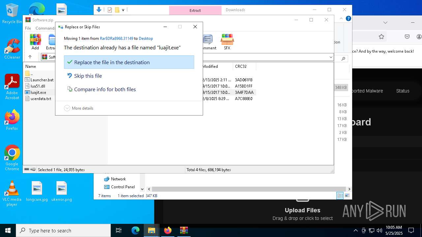Click File Explorer horizontal scrollbar track

pos(249,189)
